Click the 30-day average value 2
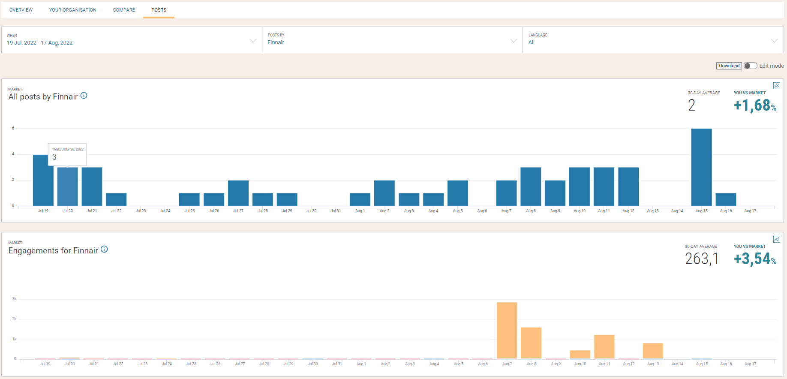787x379 pixels. 691,105
